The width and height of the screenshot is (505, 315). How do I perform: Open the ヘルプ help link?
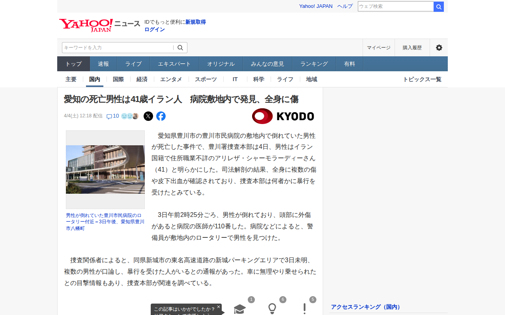click(345, 6)
